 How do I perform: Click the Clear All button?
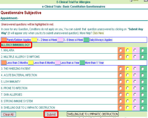(x=8, y=114)
